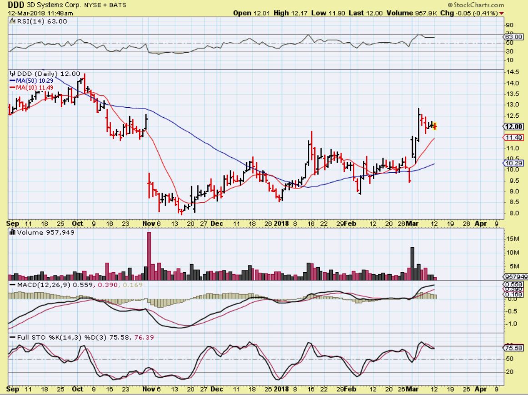Click the 12-Mar-2018 11:48am timestamp
Screen dimensions: 528x395
point(40,13)
